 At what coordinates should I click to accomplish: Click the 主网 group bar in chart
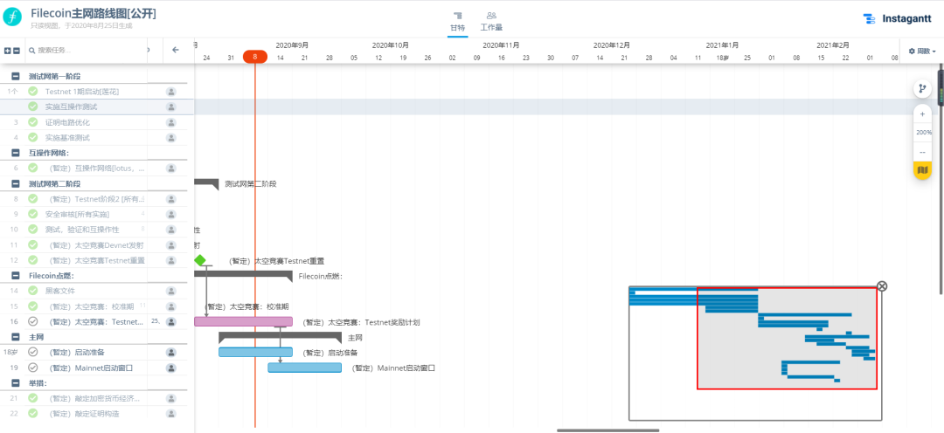tap(280, 337)
